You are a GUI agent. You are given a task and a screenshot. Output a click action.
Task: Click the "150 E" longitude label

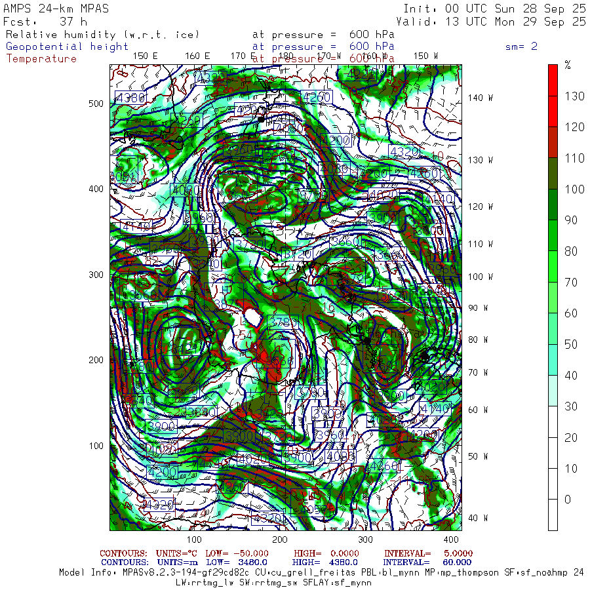click(x=145, y=56)
